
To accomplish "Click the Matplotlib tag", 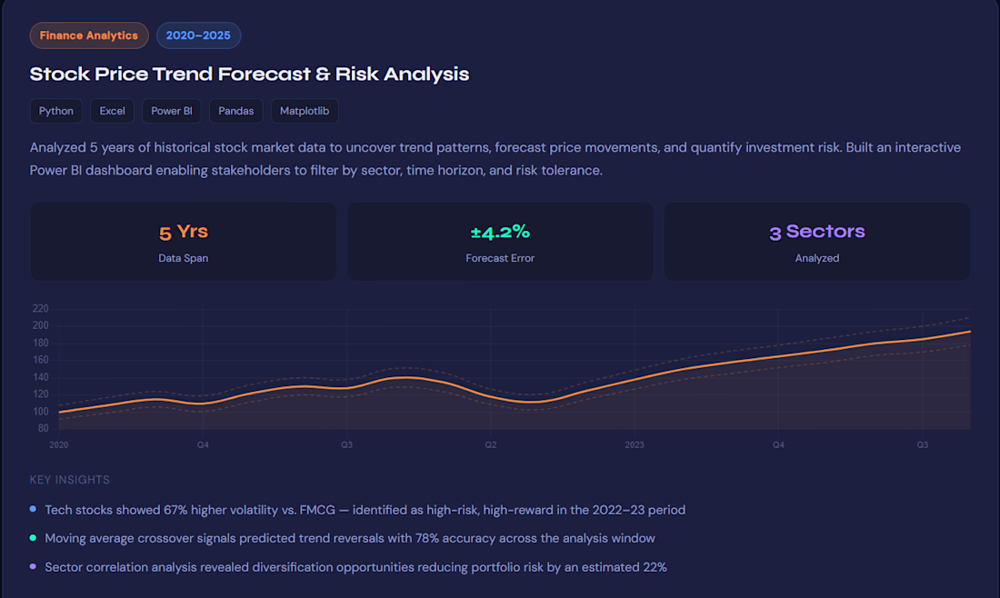I will 305,111.
